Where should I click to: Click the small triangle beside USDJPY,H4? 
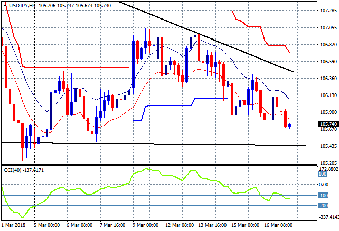5,6
